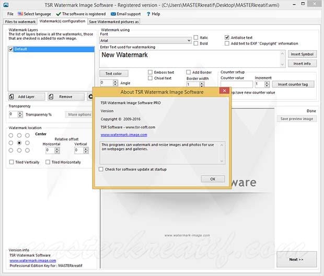Open the File menu
Image resolution: width=324 pixels, height=276 pixels.
[10, 14]
